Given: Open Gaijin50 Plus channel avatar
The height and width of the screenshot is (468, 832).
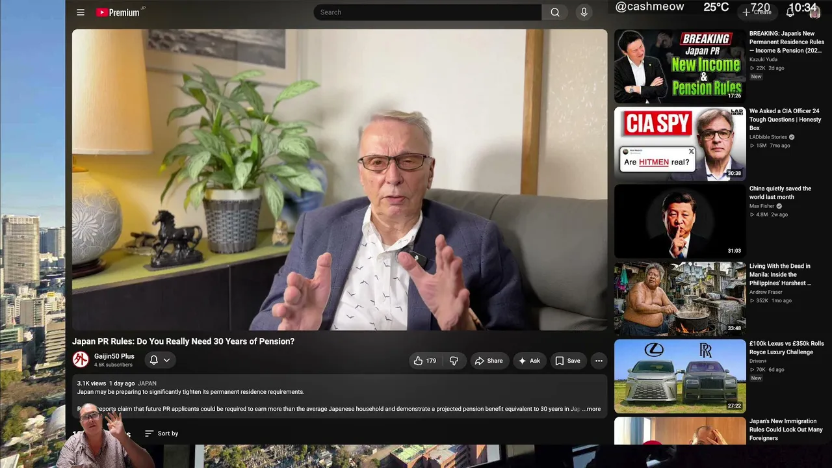Looking at the screenshot, I should pyautogui.click(x=81, y=359).
